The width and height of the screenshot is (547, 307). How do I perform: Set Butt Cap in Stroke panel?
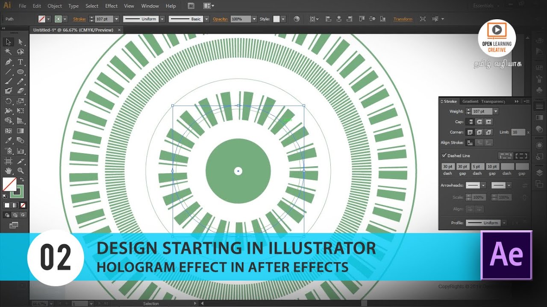(x=471, y=122)
